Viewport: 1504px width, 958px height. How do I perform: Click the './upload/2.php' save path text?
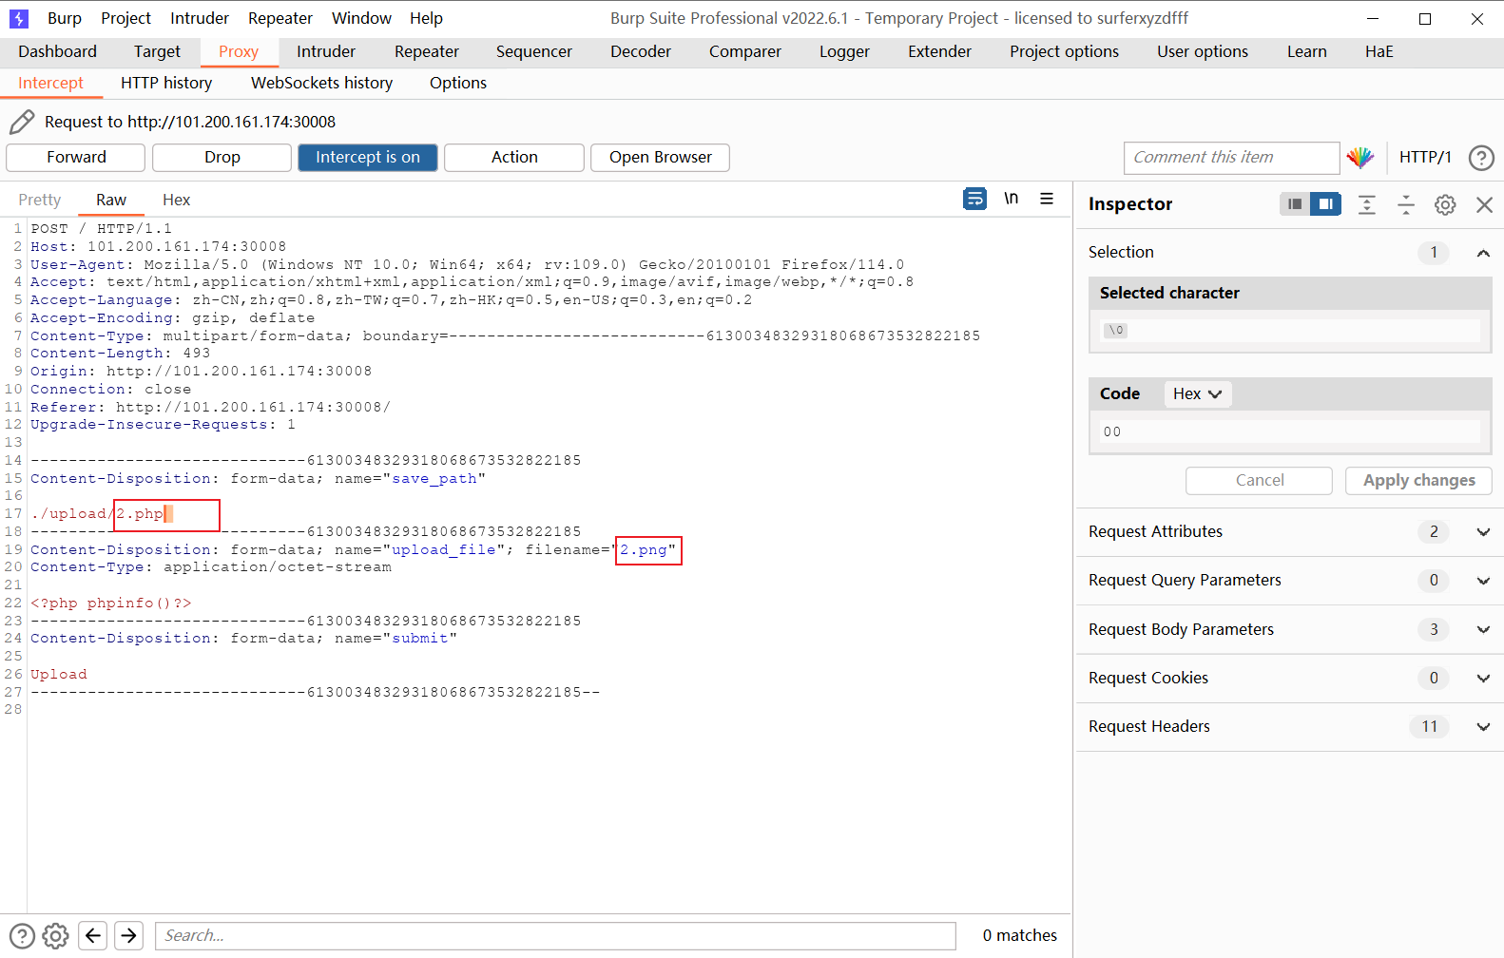tap(97, 514)
